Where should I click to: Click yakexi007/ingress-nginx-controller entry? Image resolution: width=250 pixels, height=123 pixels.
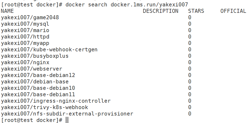[x=56, y=101]
